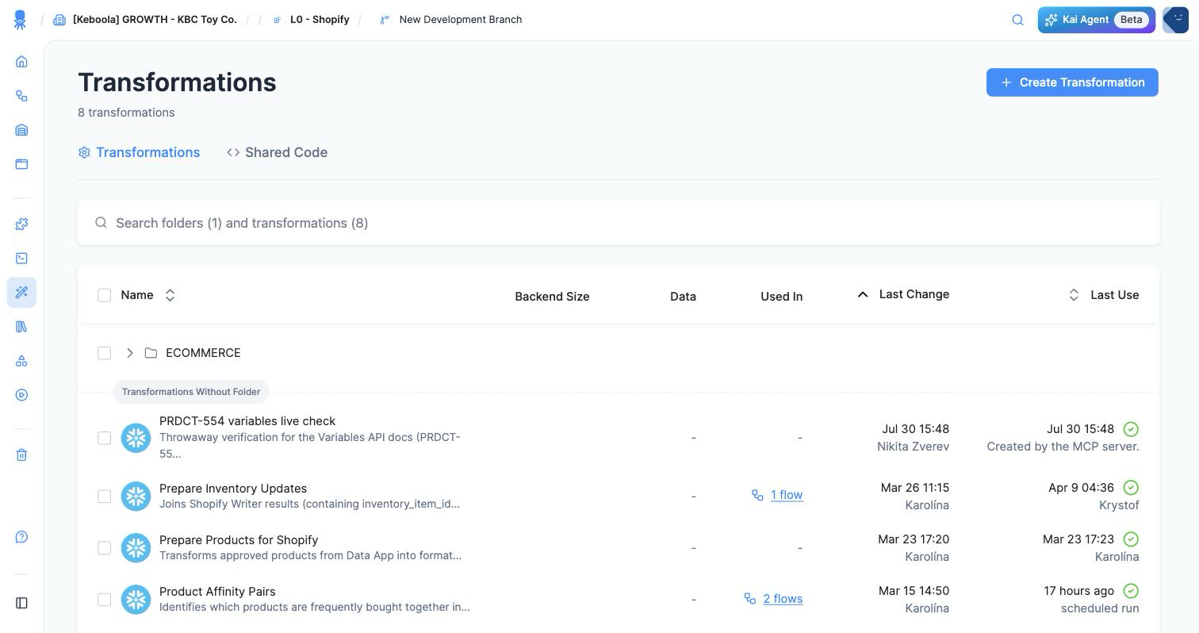Switch to the Transformations tab
This screenshot has height=633, width=1199.
[139, 152]
